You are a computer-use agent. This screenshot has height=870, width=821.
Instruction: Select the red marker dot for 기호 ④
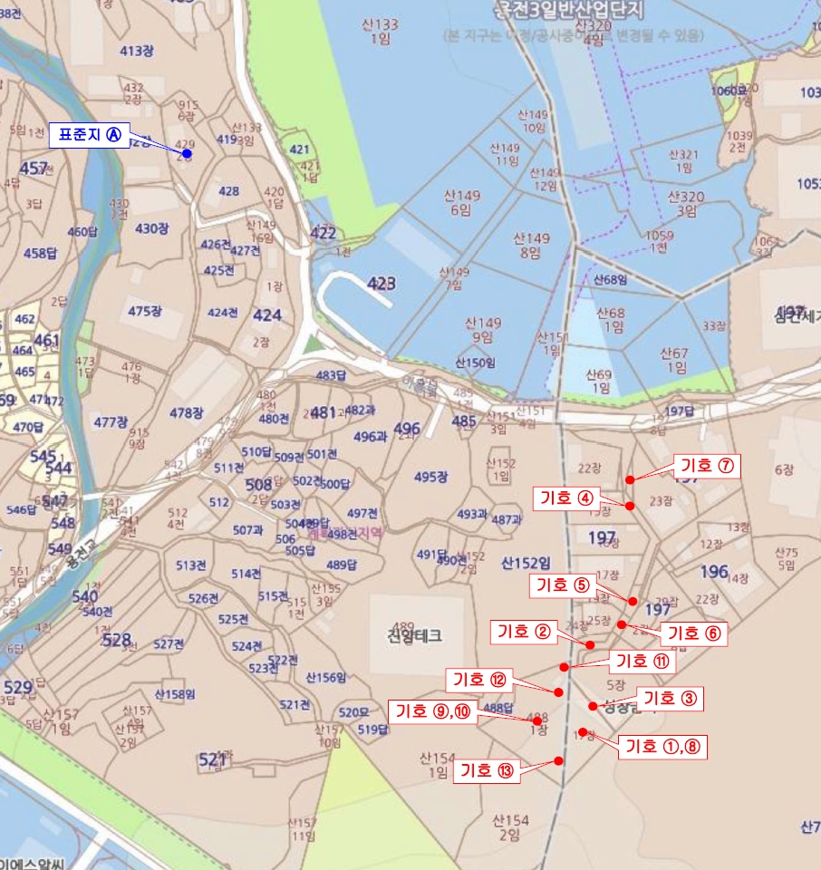tap(630, 506)
